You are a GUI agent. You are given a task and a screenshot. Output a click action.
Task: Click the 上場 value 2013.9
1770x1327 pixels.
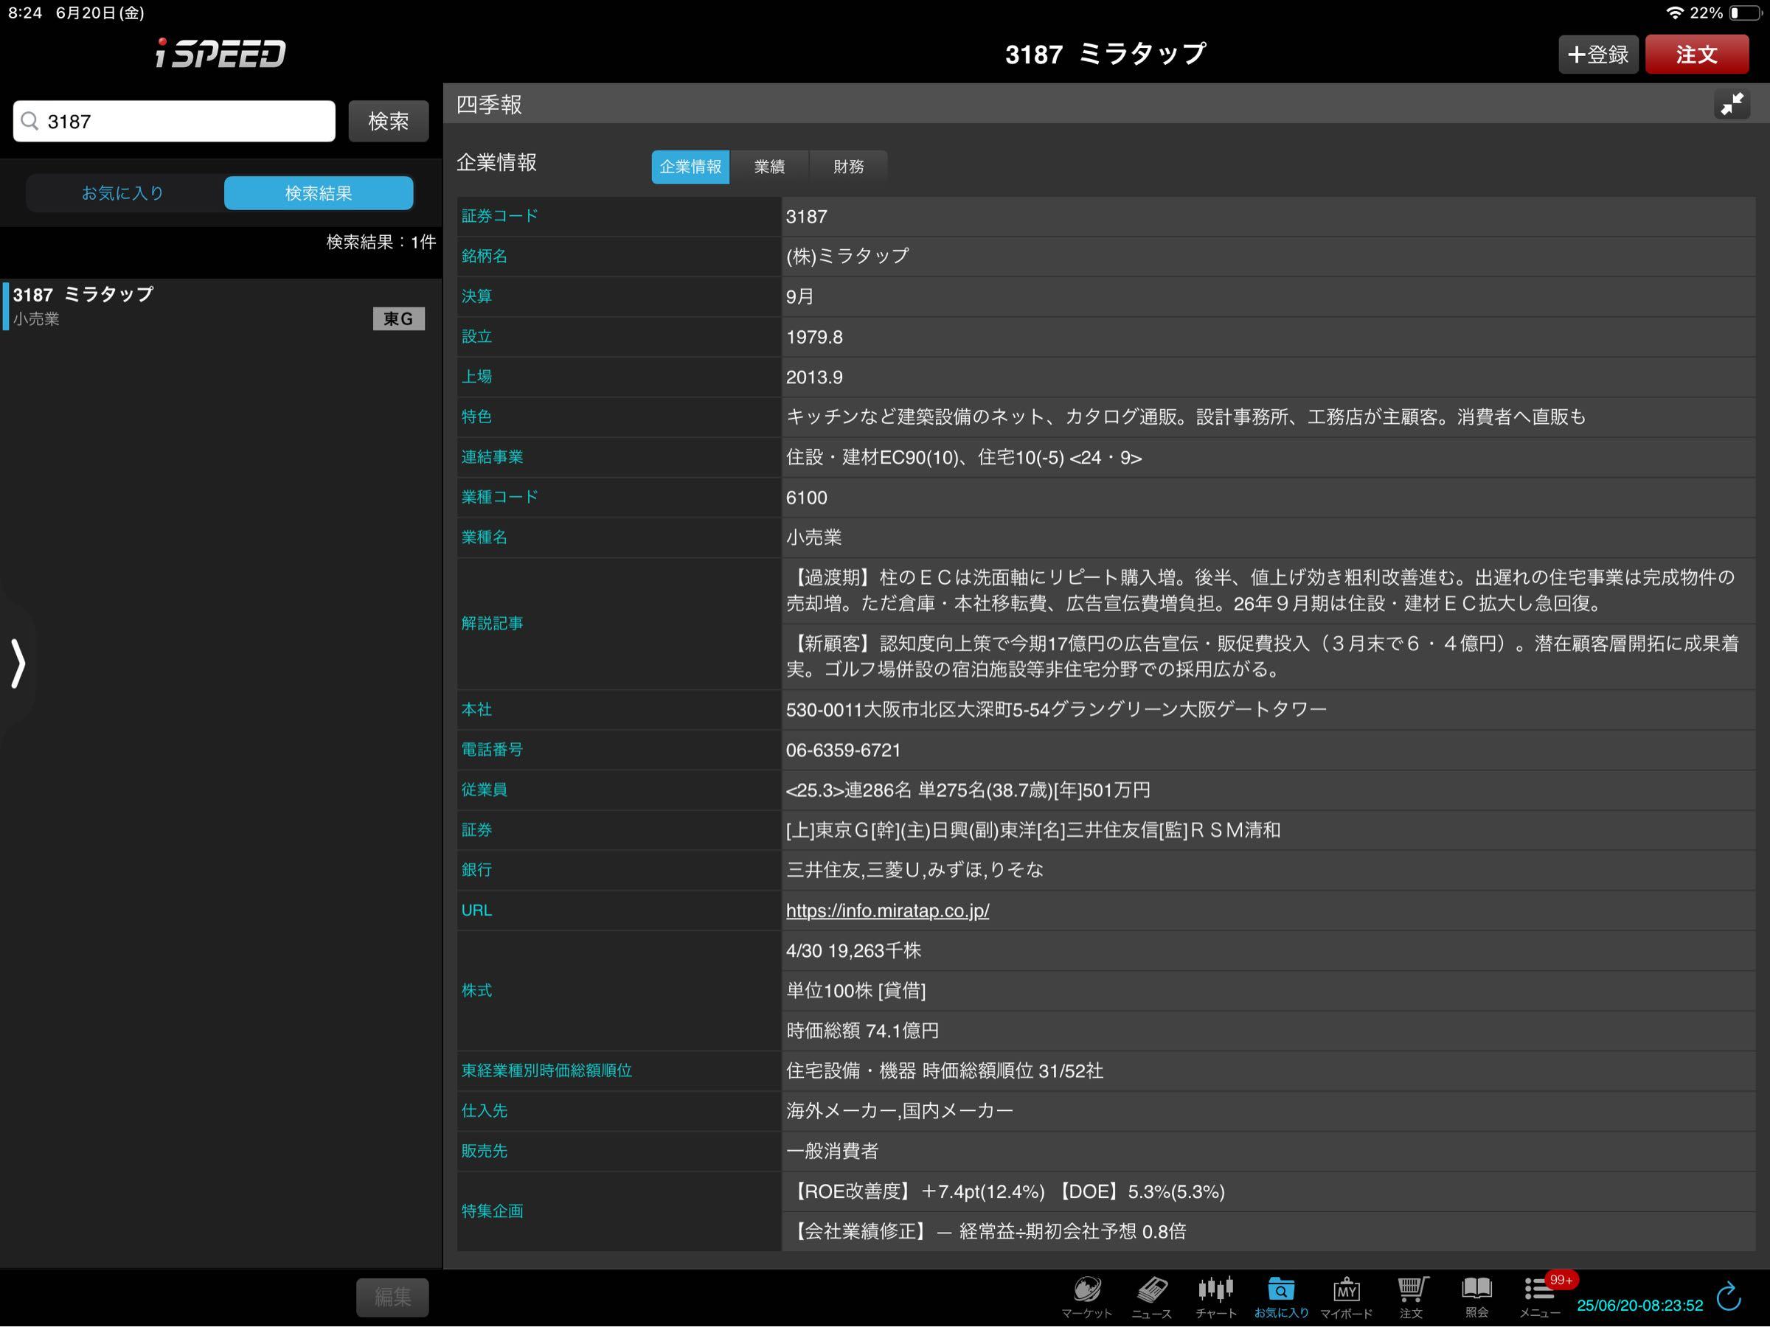click(815, 377)
